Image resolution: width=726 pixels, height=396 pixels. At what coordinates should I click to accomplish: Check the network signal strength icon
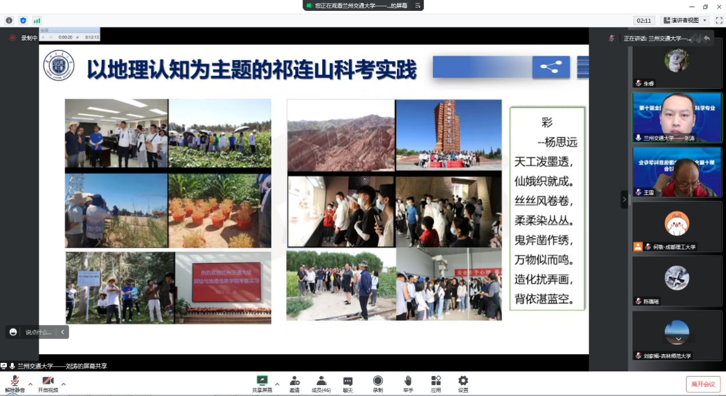(x=37, y=21)
